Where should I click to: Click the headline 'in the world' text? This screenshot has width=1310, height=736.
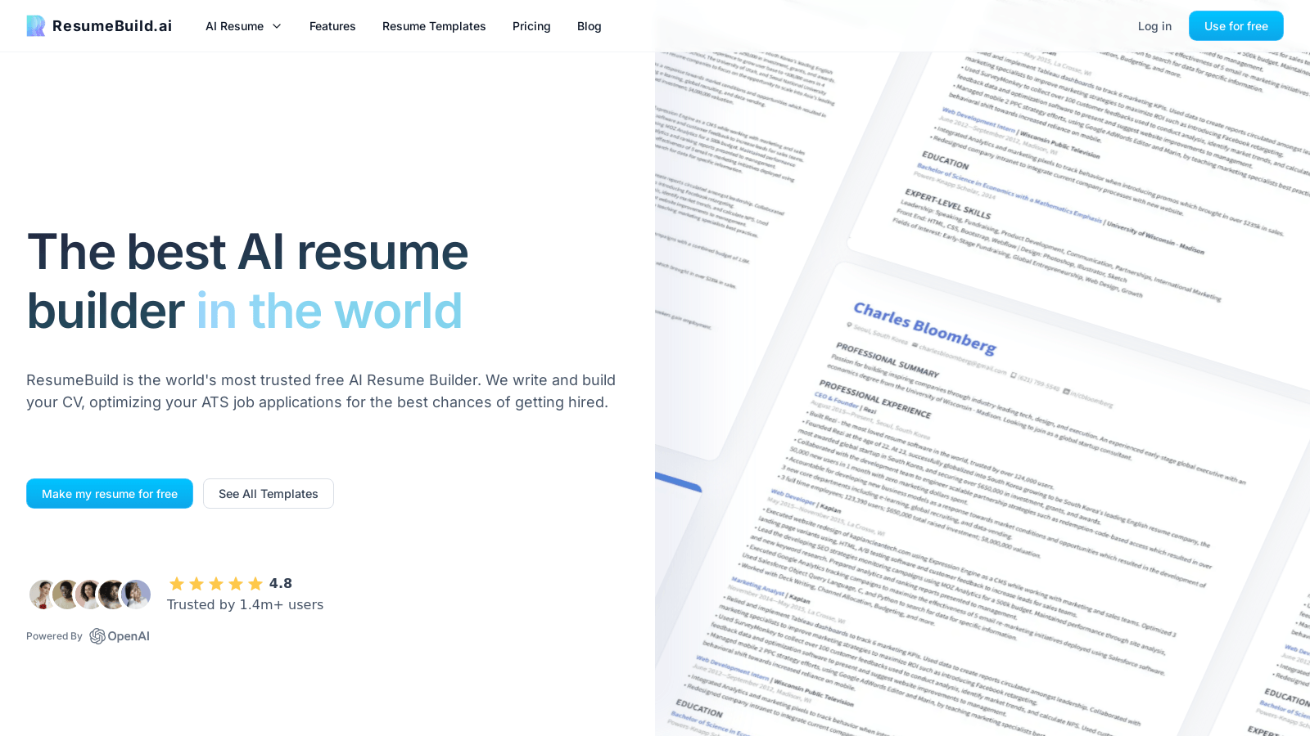(x=329, y=311)
